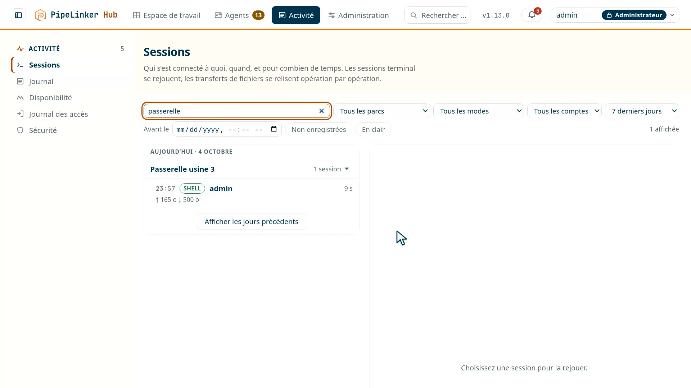Image resolution: width=691 pixels, height=388 pixels.
Task: Click the Avant le date field
Action: click(x=227, y=129)
